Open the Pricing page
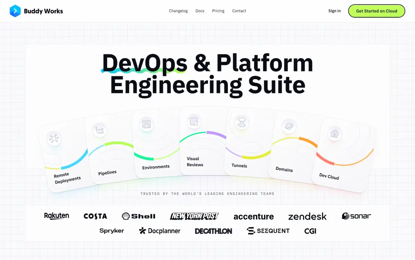Image resolution: width=415 pixels, height=260 pixels. click(218, 11)
